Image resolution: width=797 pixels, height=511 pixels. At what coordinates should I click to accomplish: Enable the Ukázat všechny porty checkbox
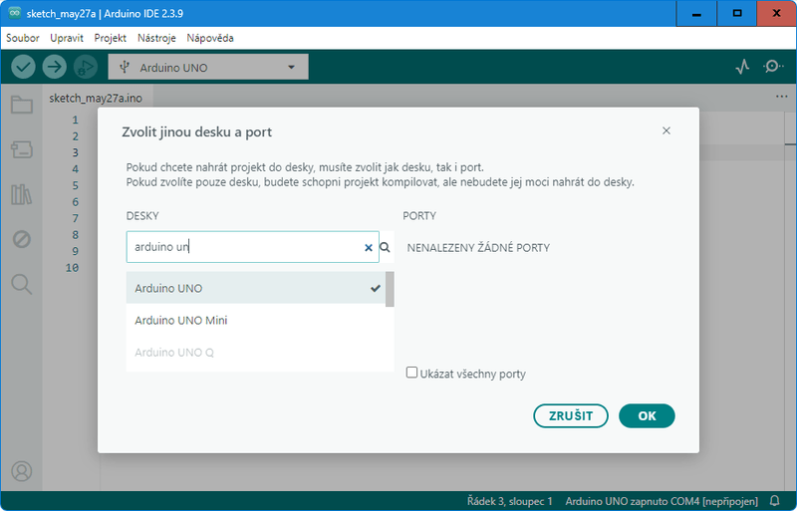point(411,373)
